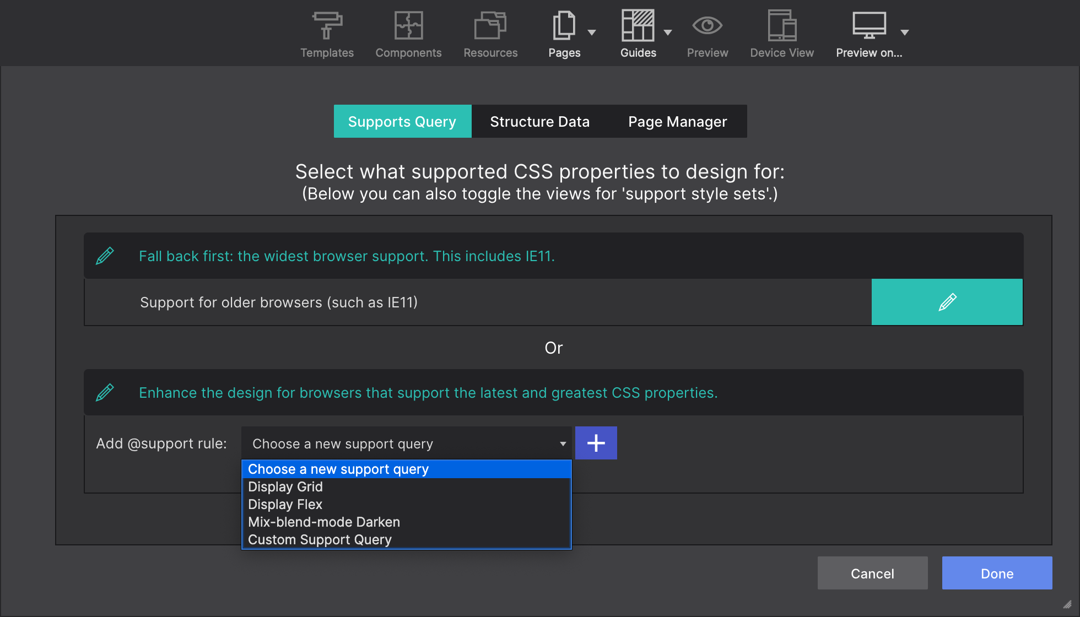Select Display Flex from the list
This screenshot has width=1080, height=617.
click(406, 505)
